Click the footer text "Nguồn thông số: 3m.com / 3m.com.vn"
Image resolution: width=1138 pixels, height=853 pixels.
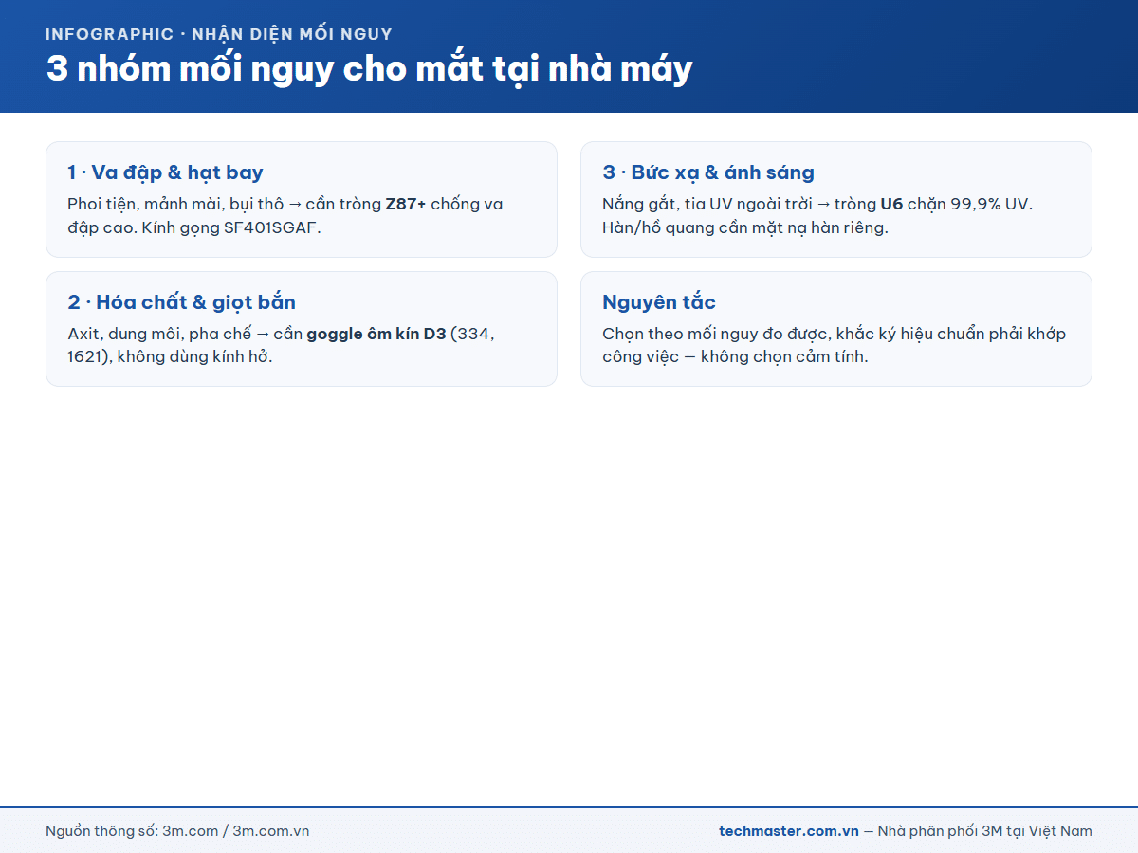coord(177,831)
